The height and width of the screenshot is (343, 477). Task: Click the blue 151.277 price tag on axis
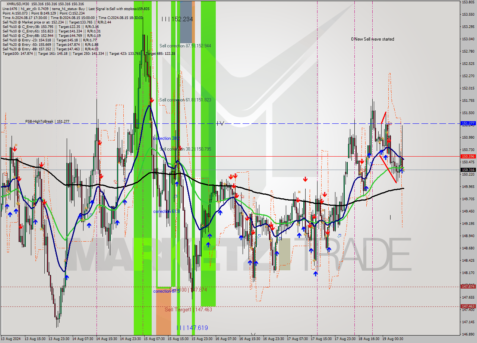click(x=468, y=123)
